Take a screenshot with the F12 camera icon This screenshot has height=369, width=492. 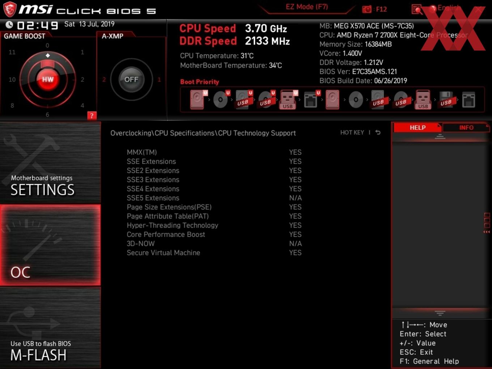pos(367,9)
